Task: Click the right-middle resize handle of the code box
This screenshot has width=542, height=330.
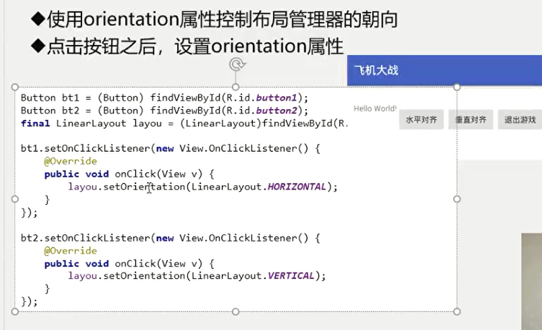Action: click(457, 199)
